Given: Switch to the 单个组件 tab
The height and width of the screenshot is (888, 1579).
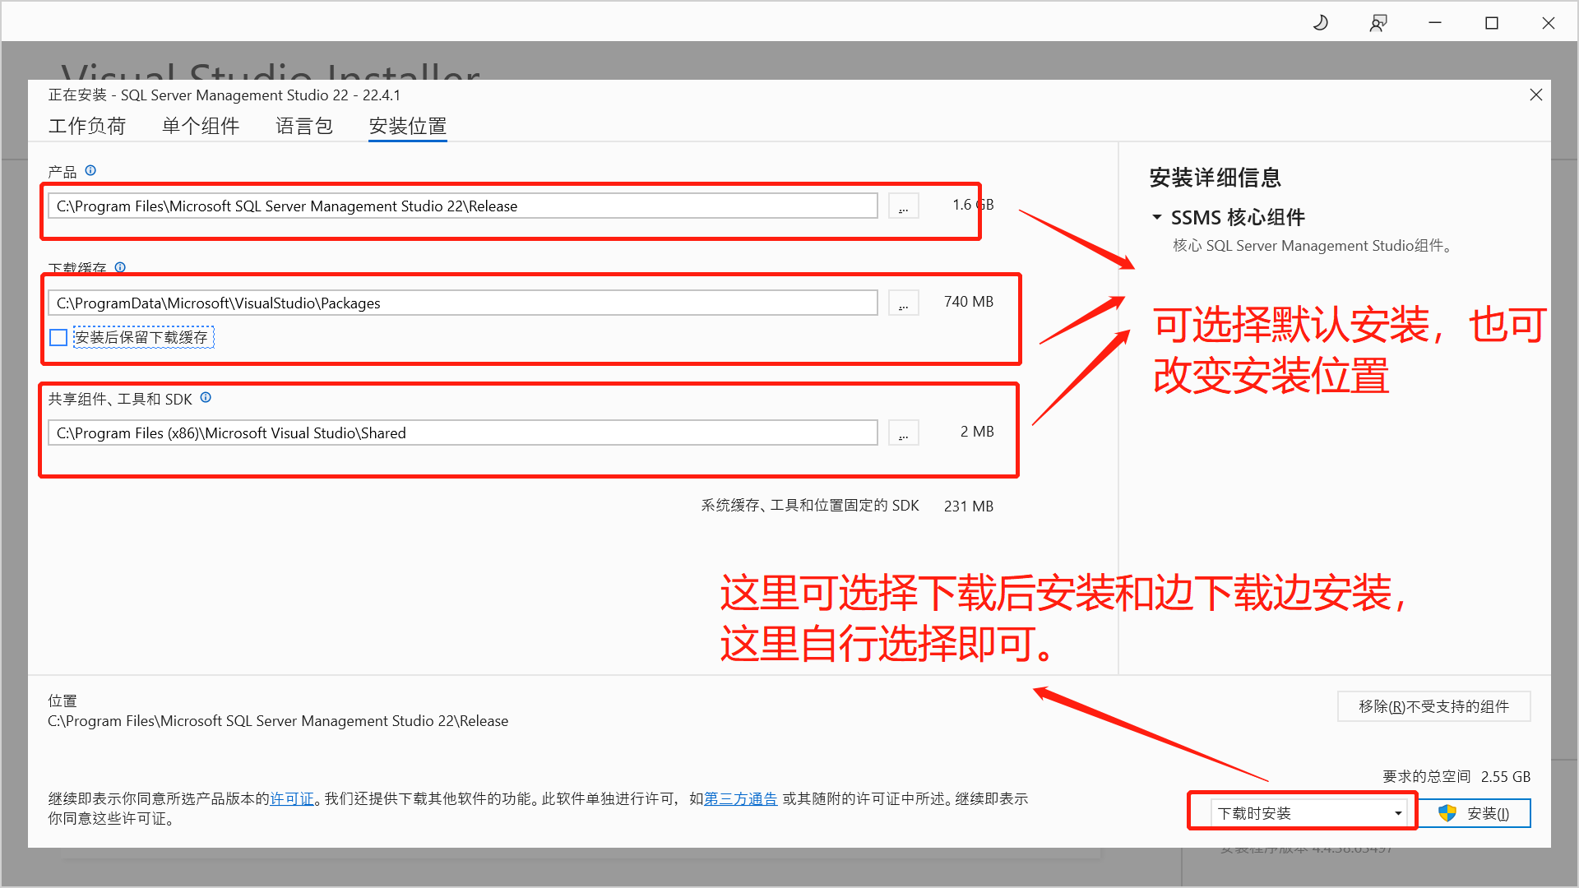Looking at the screenshot, I should point(200,126).
